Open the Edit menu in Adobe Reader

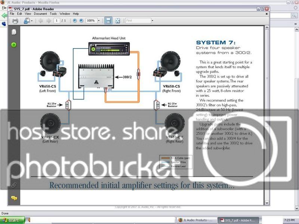coord(19,14)
